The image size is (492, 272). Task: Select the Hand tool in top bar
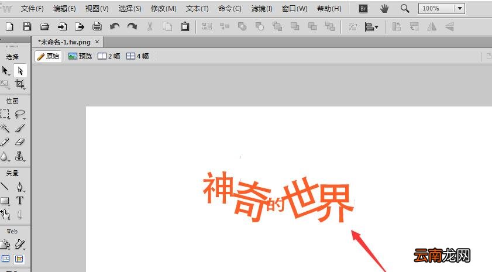coord(384,8)
